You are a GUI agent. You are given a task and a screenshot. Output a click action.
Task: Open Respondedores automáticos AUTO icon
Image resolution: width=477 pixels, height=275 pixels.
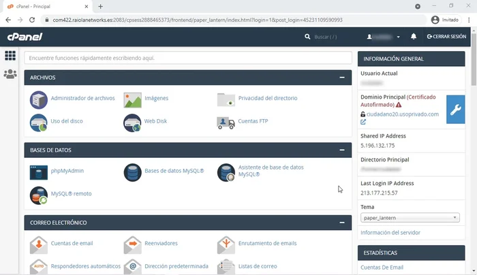[39, 267]
